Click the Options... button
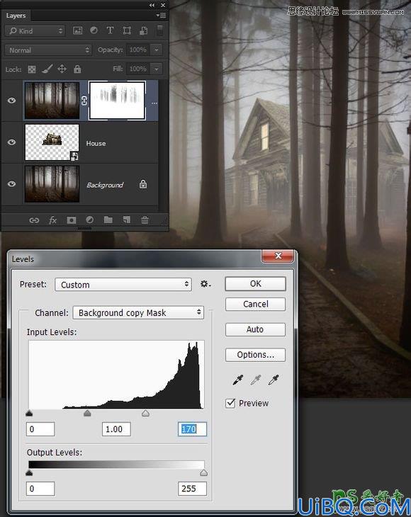 [255, 355]
